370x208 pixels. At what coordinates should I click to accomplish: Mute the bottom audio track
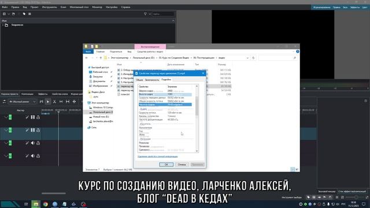pos(32,156)
